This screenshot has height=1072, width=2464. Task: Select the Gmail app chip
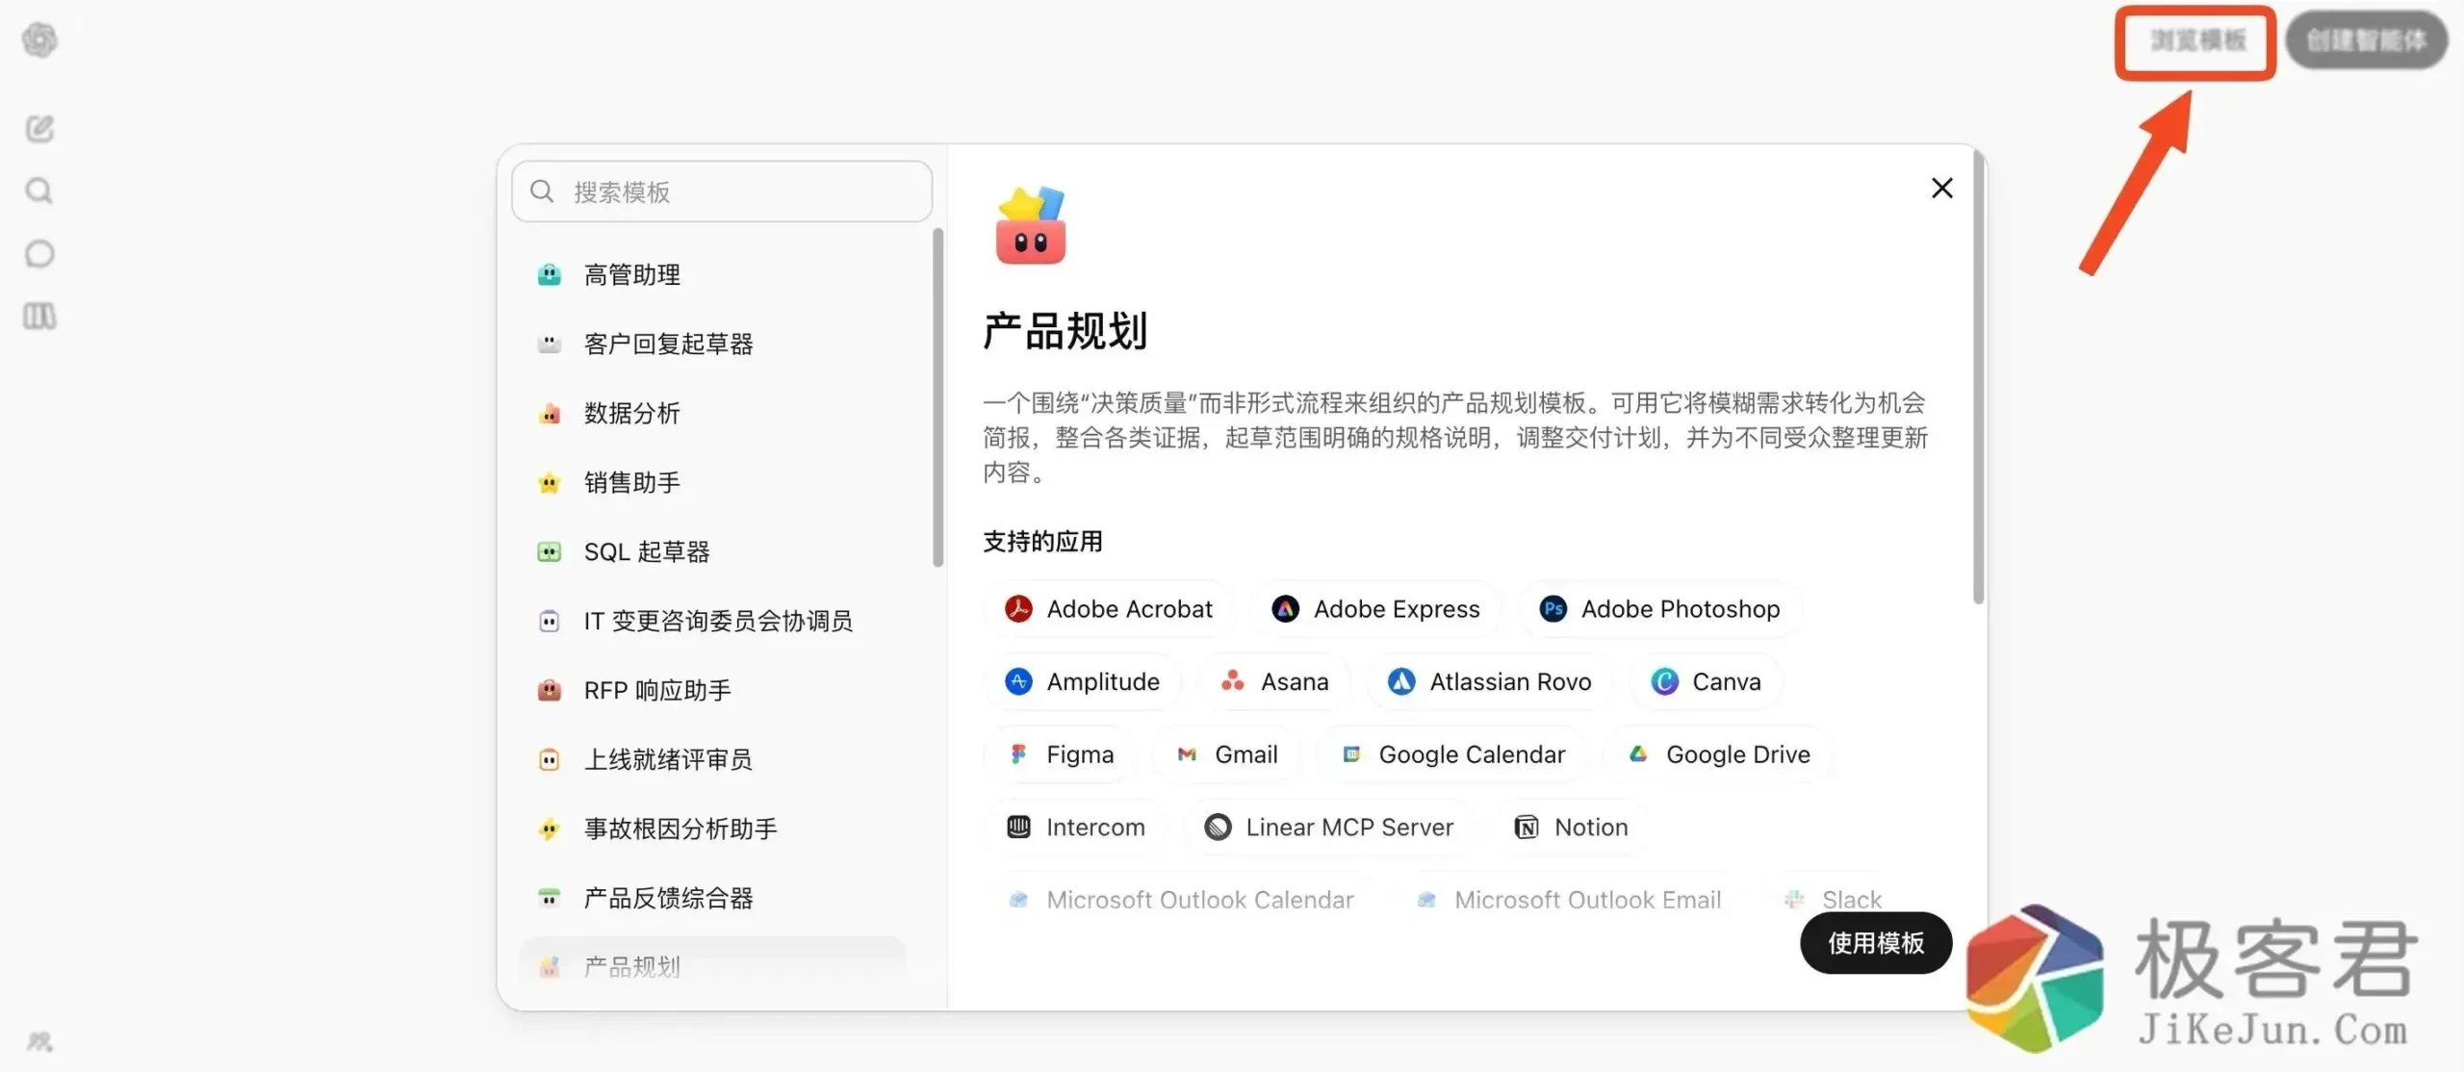(1225, 754)
